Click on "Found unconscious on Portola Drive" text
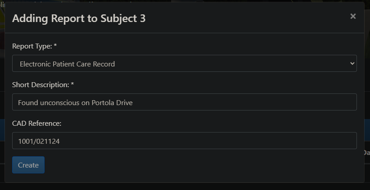 (75, 102)
